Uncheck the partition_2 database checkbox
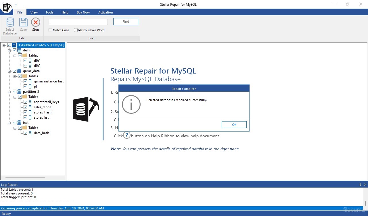 pos(15,92)
